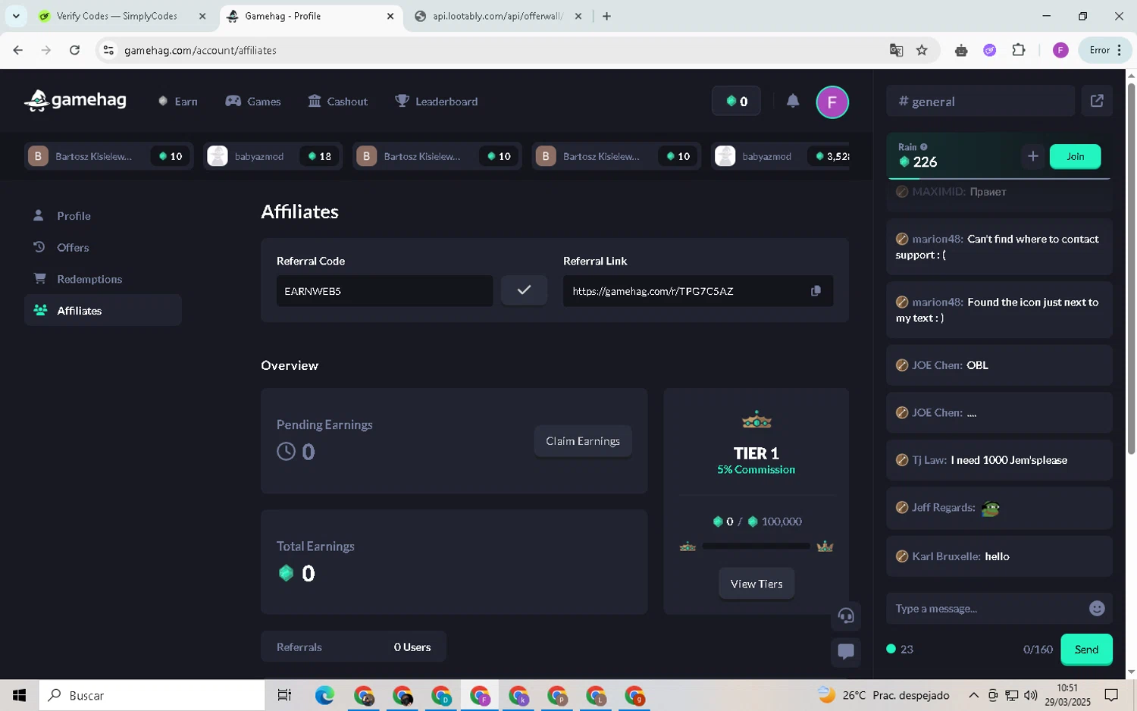View site information icon

[108, 50]
